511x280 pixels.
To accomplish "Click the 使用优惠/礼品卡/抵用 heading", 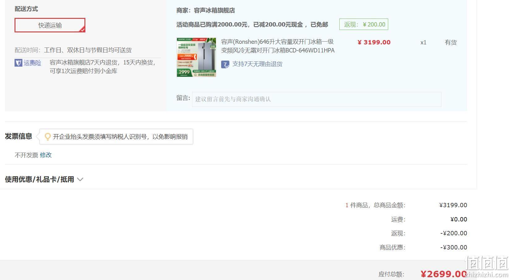I will pos(40,179).
